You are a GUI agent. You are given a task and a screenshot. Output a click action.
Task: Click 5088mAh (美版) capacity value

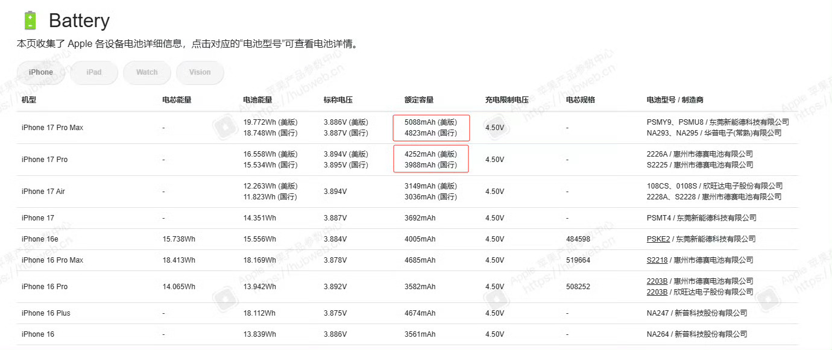click(x=430, y=122)
